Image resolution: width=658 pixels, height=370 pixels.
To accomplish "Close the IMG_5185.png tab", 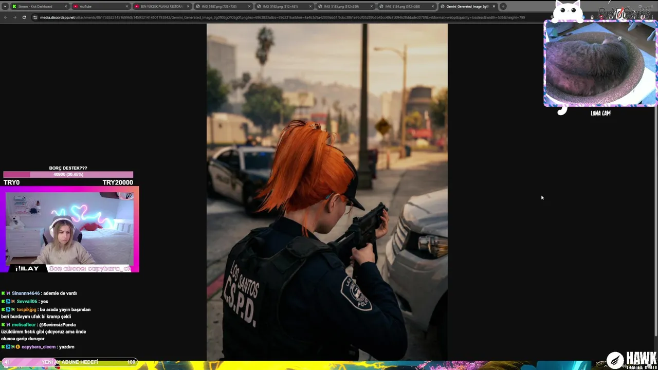I will pyautogui.click(x=372, y=7).
